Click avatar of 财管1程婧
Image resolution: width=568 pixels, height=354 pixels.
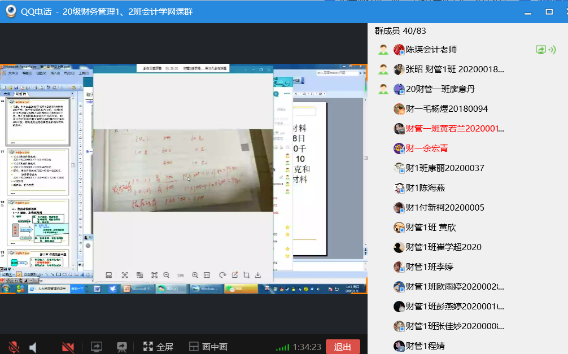[x=399, y=346]
